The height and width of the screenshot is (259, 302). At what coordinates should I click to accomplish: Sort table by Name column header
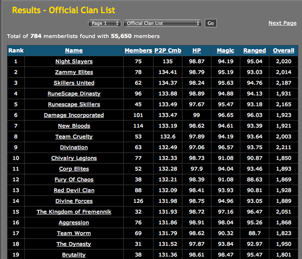coord(74,51)
